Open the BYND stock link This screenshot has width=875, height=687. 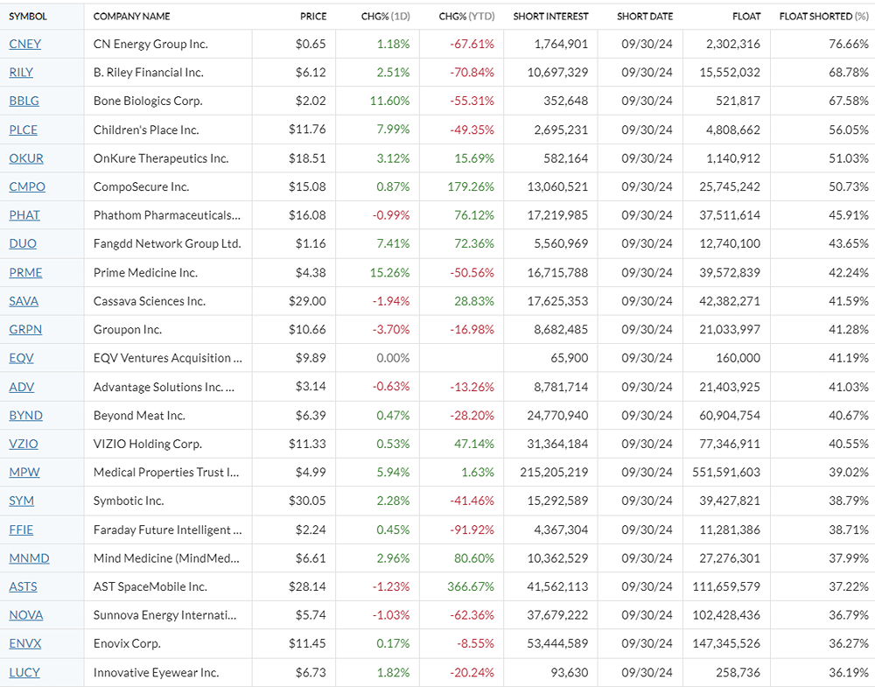pos(25,416)
